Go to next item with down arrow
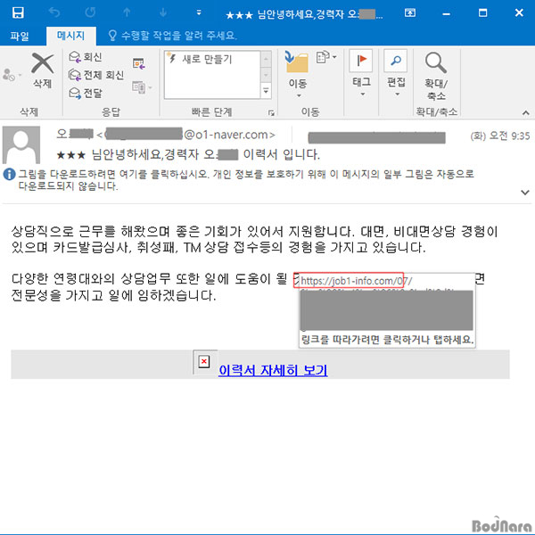Screen dimensions: 535x535 click(163, 13)
